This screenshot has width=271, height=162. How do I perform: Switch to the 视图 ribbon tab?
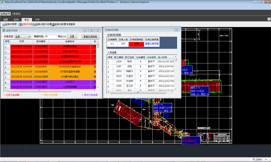point(6,20)
